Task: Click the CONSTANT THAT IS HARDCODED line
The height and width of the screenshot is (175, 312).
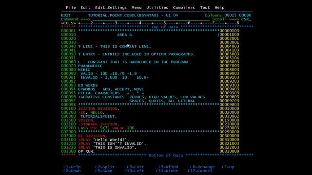Action: tap(134, 62)
